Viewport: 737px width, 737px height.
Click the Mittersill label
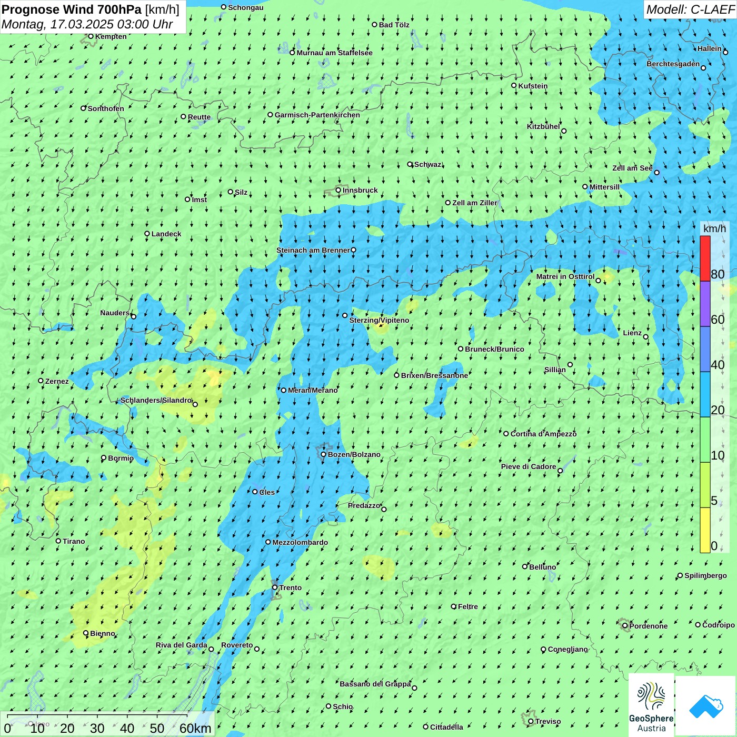(604, 187)
